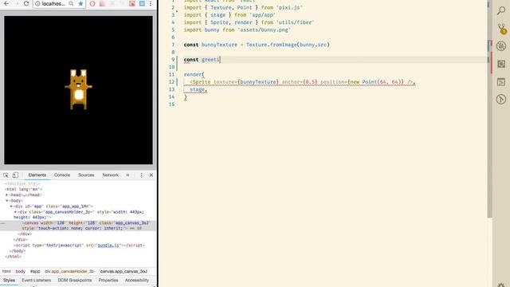Open the pink square browser extension

102,4
